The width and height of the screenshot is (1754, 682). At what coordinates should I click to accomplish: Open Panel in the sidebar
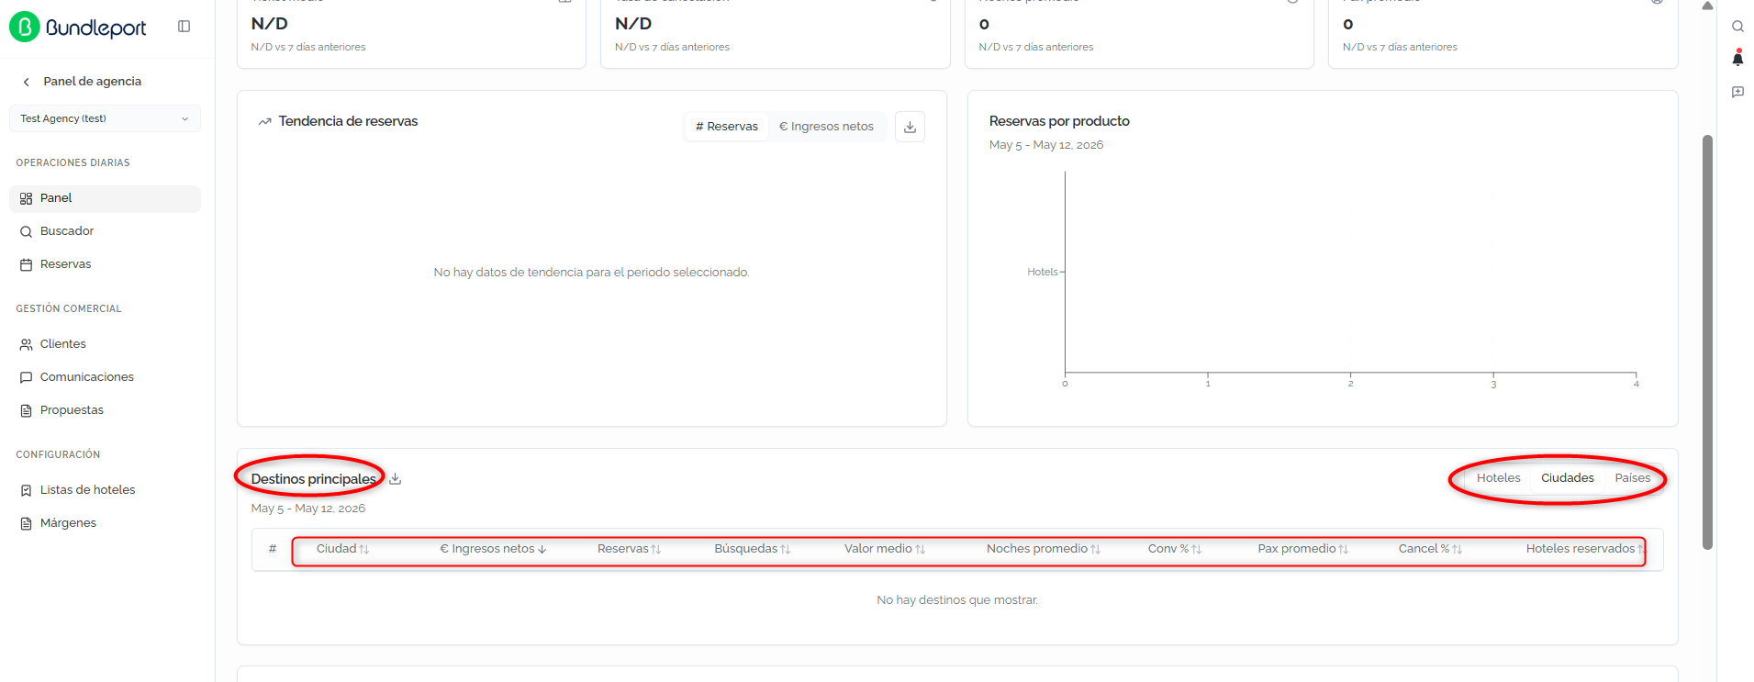coord(105,198)
